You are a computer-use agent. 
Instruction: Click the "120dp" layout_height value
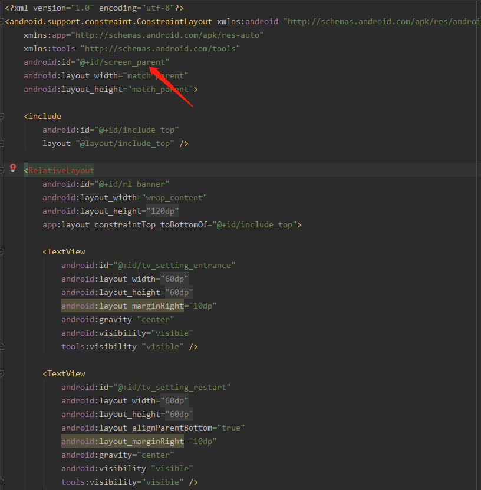(x=163, y=211)
